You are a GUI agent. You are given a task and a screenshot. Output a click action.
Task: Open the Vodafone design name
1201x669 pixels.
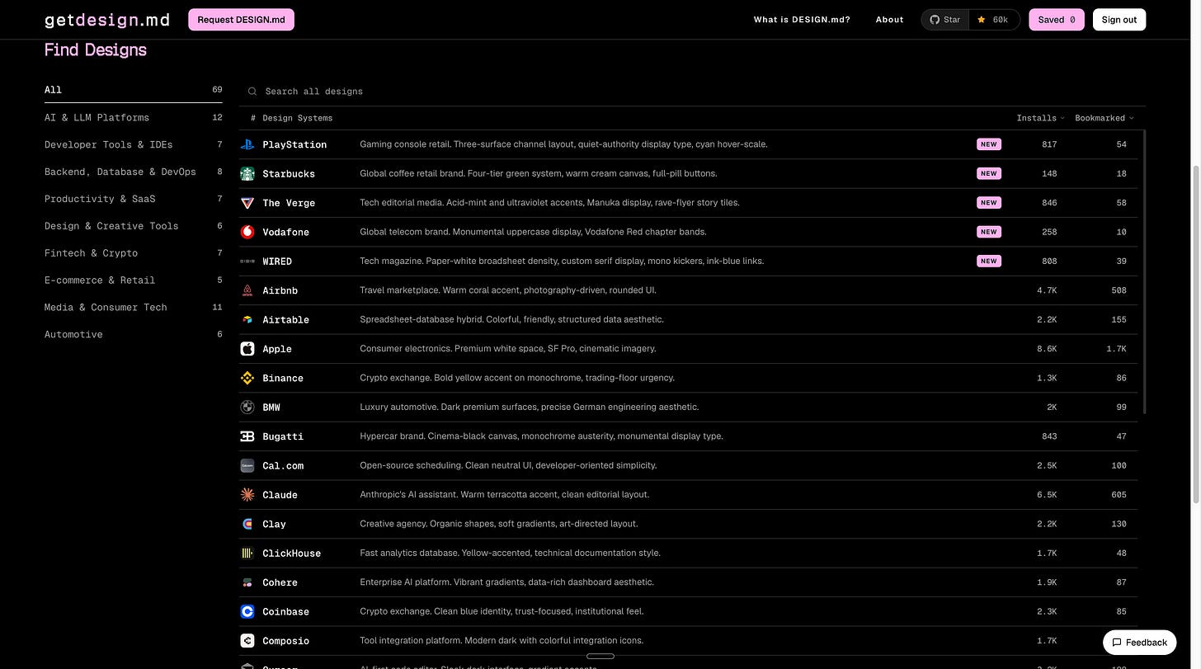[x=286, y=232]
